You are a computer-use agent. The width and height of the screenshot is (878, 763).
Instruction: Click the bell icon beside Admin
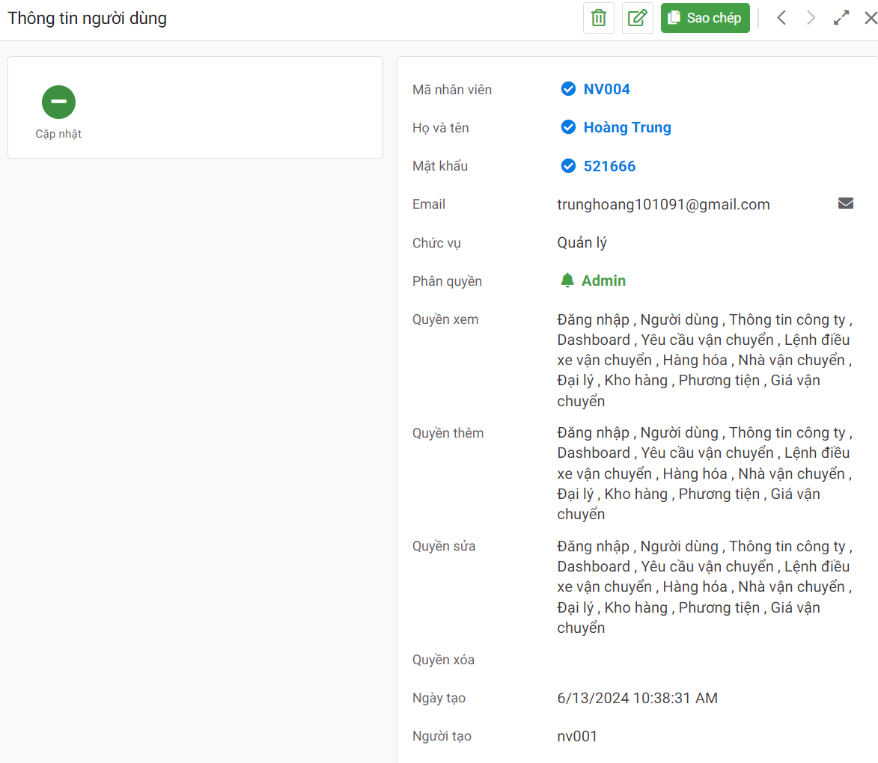coord(567,281)
